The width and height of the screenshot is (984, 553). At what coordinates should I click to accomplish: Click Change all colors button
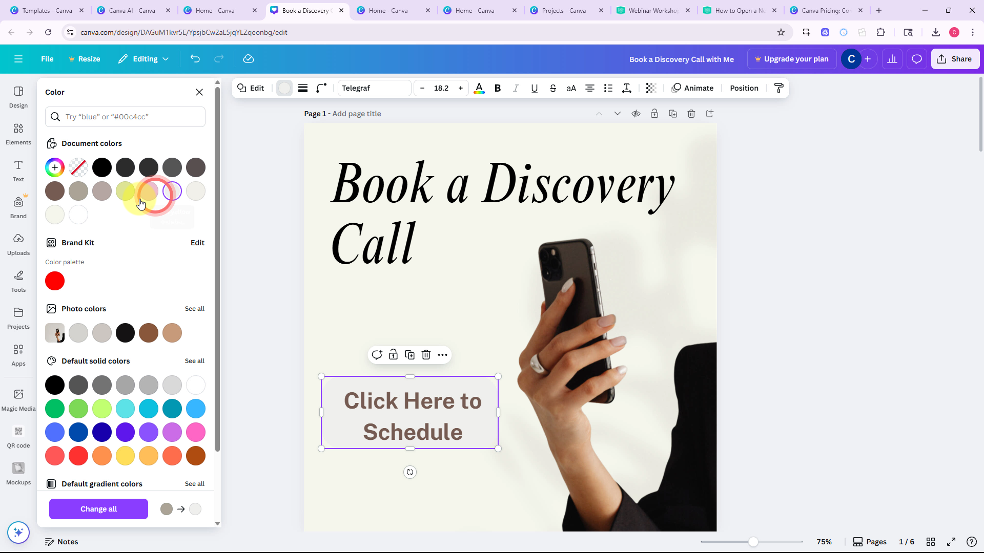(x=98, y=509)
